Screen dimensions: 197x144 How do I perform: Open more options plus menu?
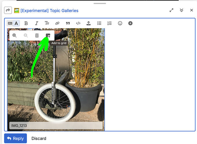[x=130, y=23]
